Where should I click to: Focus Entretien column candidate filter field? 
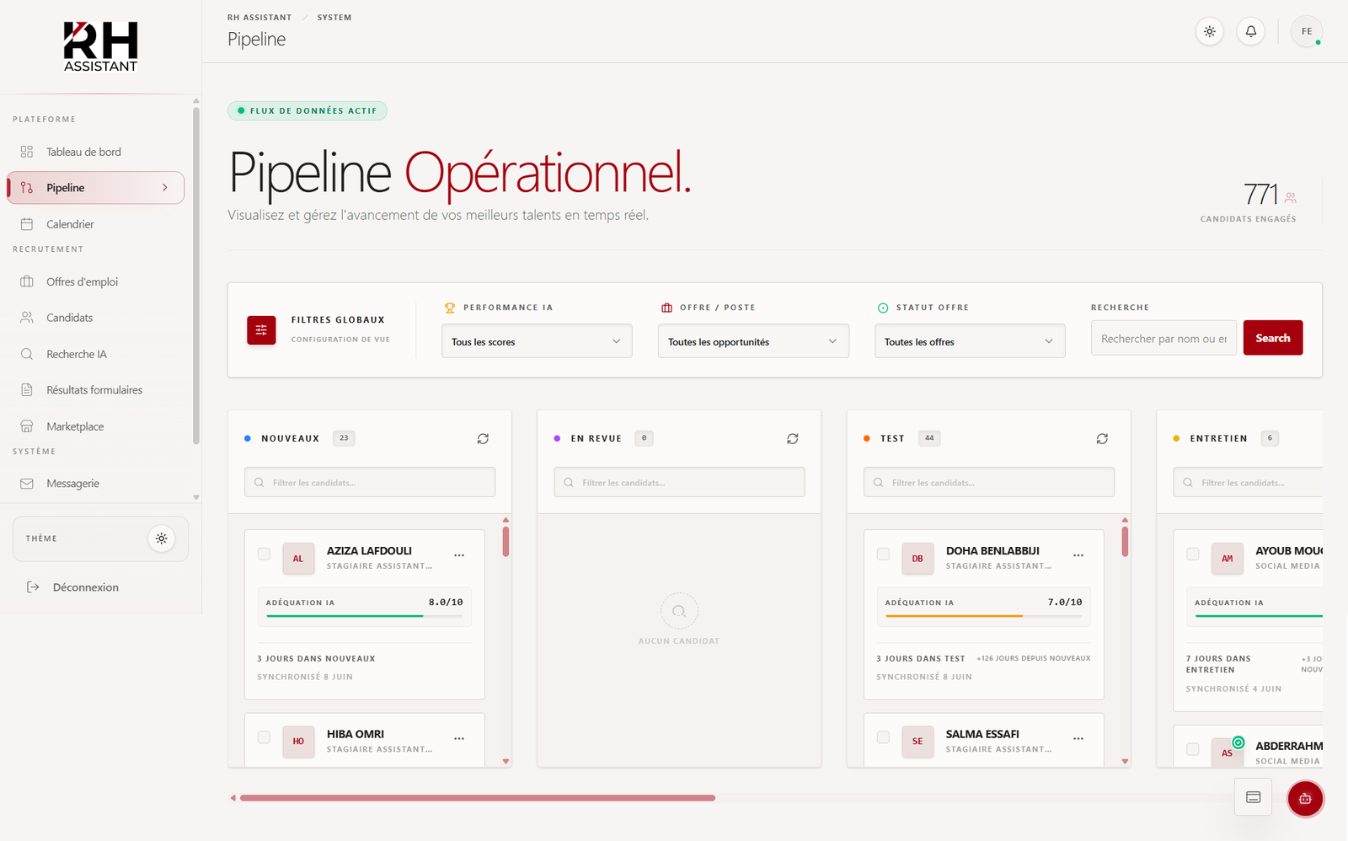1248,482
